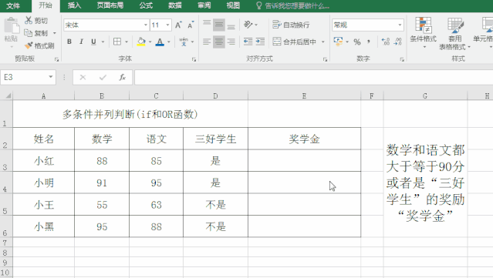Click the phonetic guide (wén) icon
The height and width of the screenshot is (278, 493).
point(184,42)
